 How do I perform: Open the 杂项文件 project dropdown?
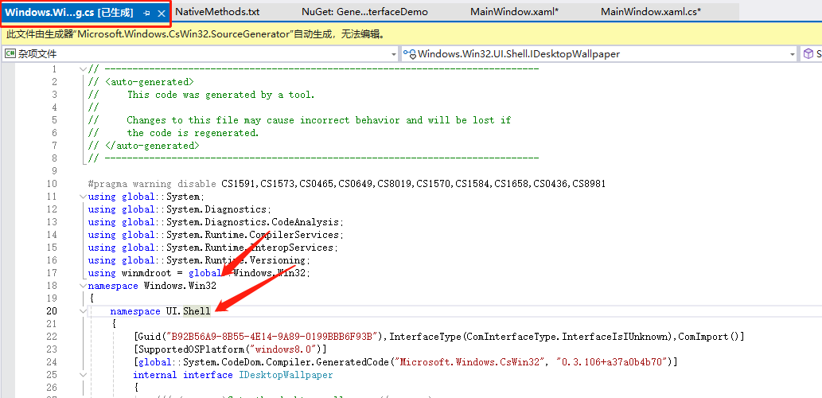click(394, 54)
